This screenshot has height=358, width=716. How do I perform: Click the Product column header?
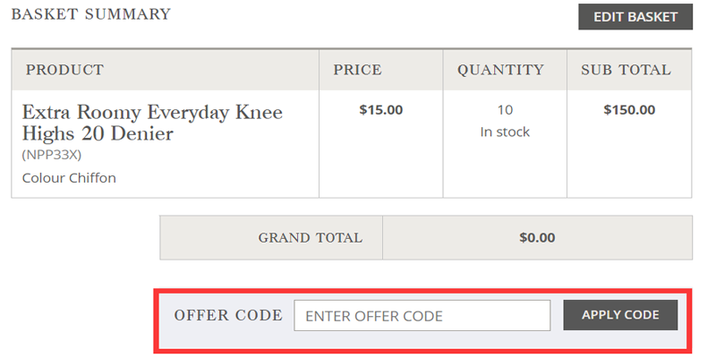[x=64, y=70]
